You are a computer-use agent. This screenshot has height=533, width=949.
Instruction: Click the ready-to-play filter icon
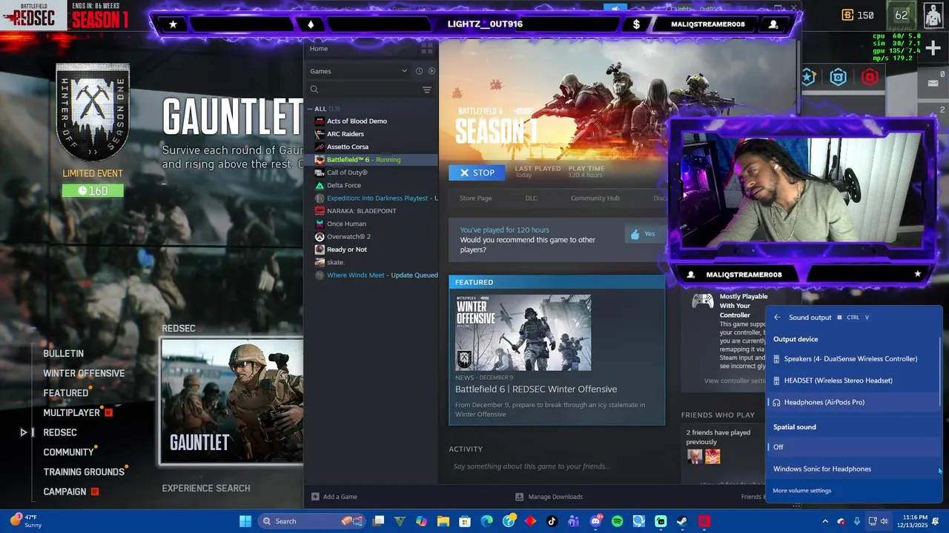click(431, 71)
